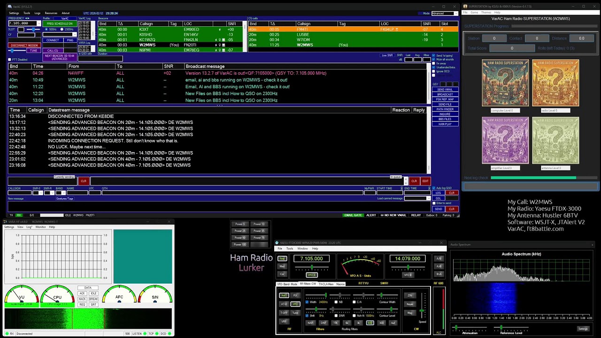Open the frequency 7.105.000 dropdown

[39, 23]
